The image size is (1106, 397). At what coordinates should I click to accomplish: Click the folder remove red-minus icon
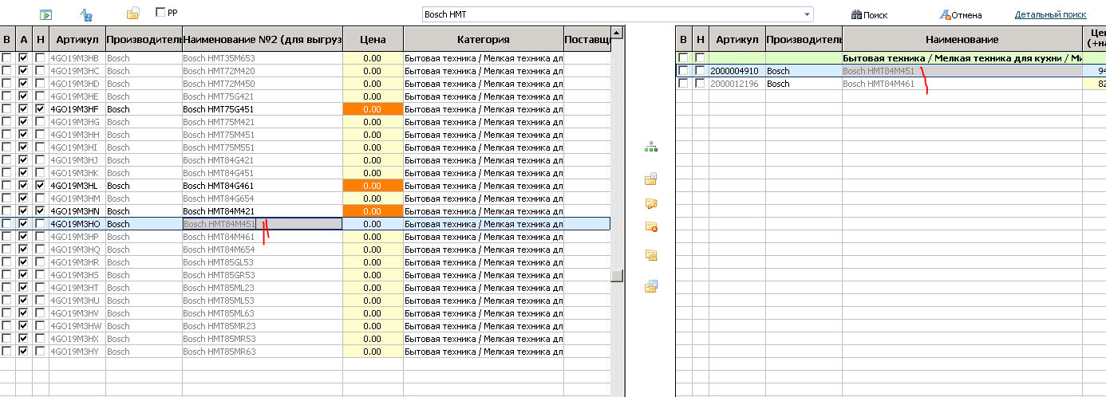tap(651, 227)
